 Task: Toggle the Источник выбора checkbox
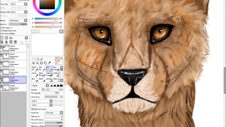click(0, 34)
